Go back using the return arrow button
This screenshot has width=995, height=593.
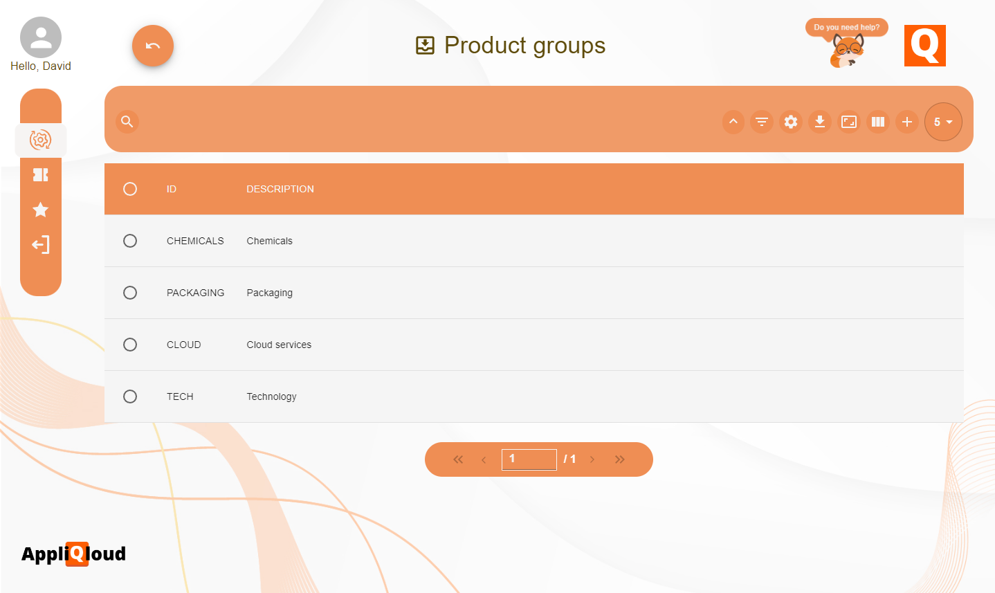[x=152, y=46]
